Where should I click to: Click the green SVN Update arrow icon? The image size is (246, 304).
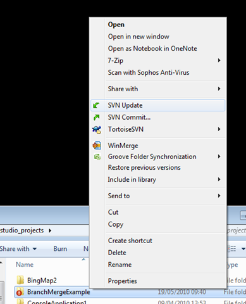point(96,105)
